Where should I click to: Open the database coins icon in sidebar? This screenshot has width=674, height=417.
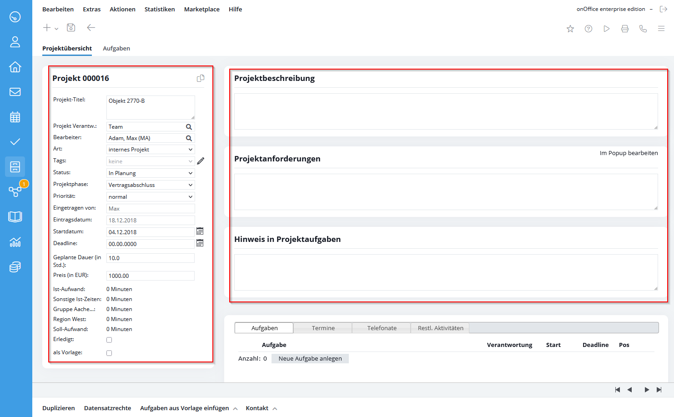tap(15, 267)
